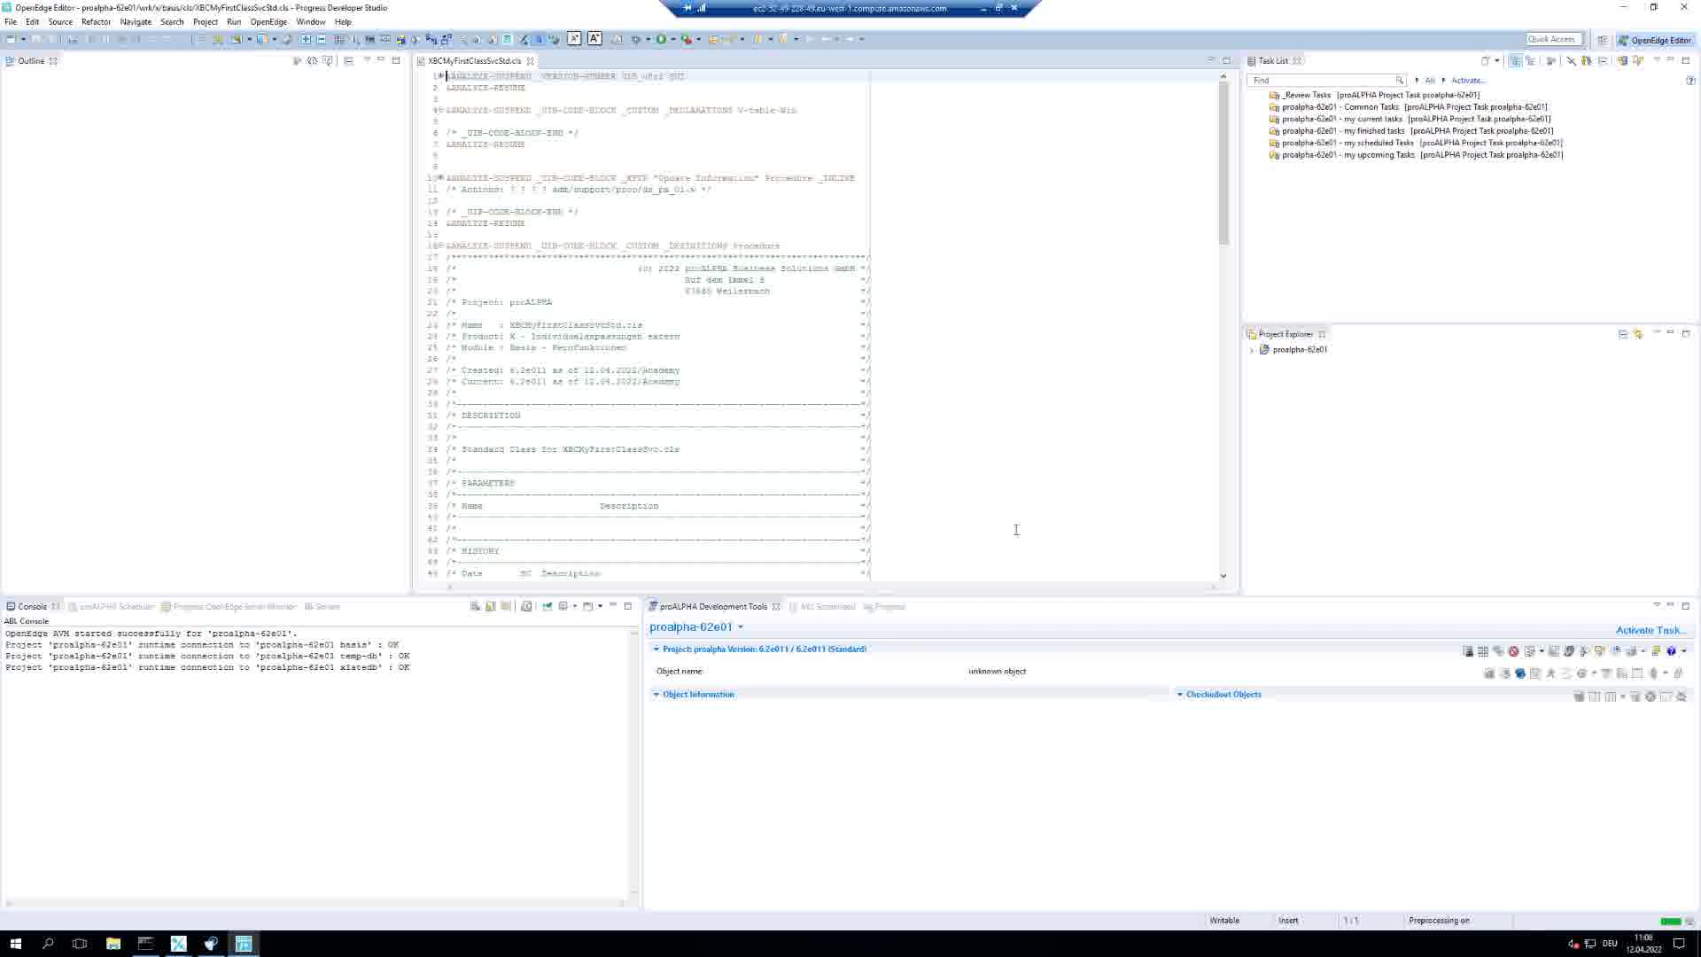Click Collapse All icon in Task List toolbar
Viewport: 1701px width, 957px height.
[x=1604, y=60]
